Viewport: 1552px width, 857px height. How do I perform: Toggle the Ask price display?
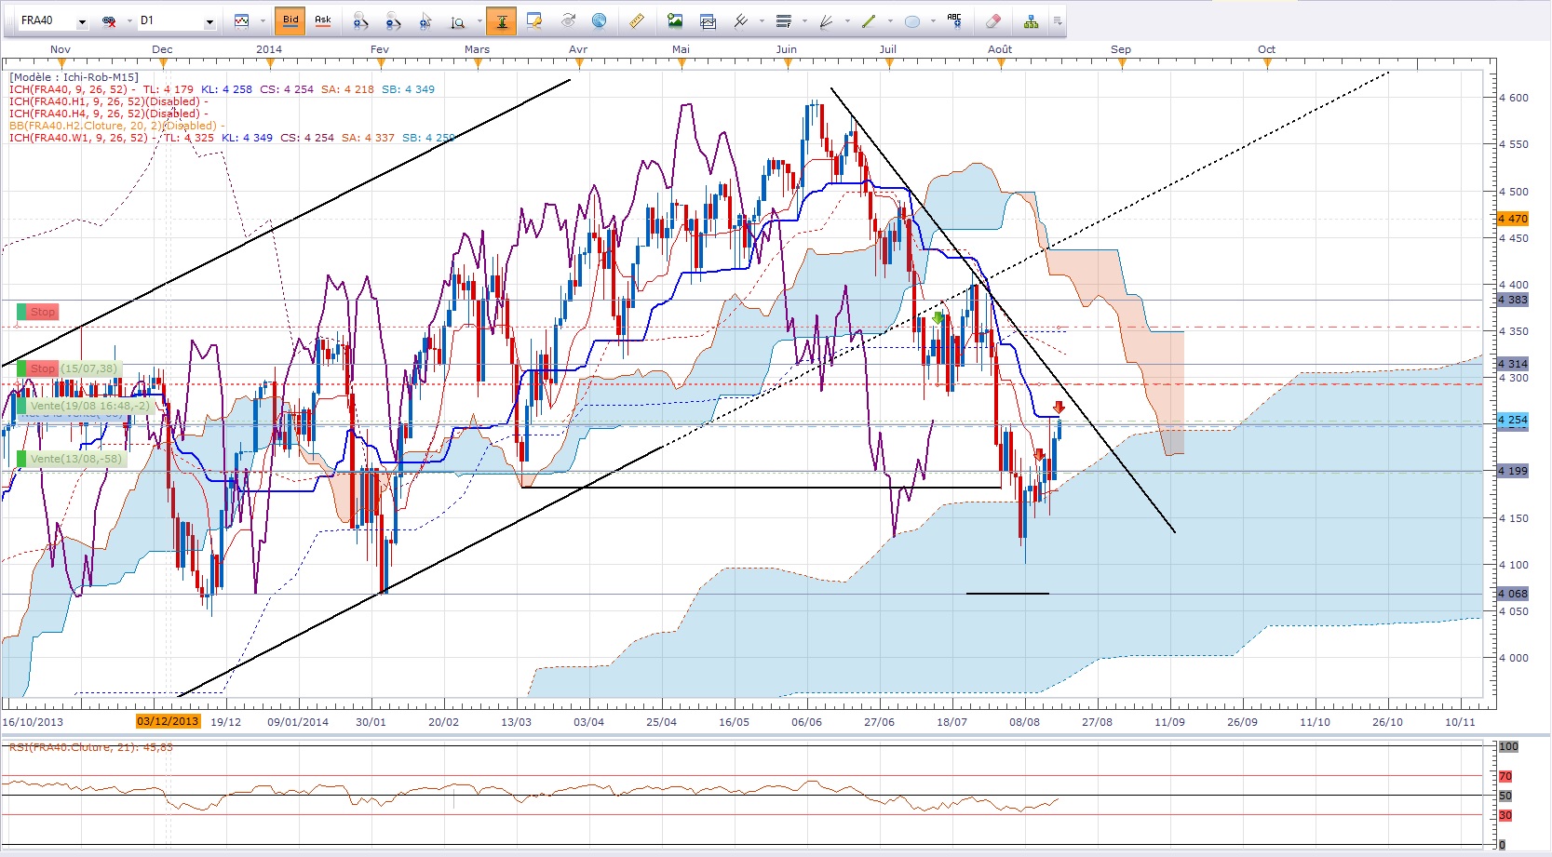pyautogui.click(x=323, y=20)
